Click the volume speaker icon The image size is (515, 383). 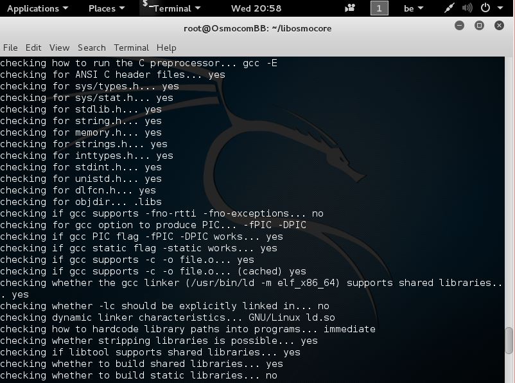(467, 8)
